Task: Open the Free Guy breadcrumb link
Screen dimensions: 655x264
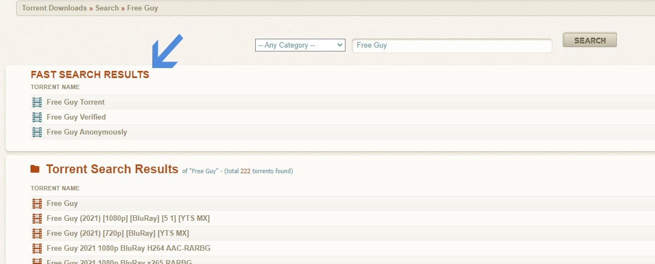Action: coord(142,8)
